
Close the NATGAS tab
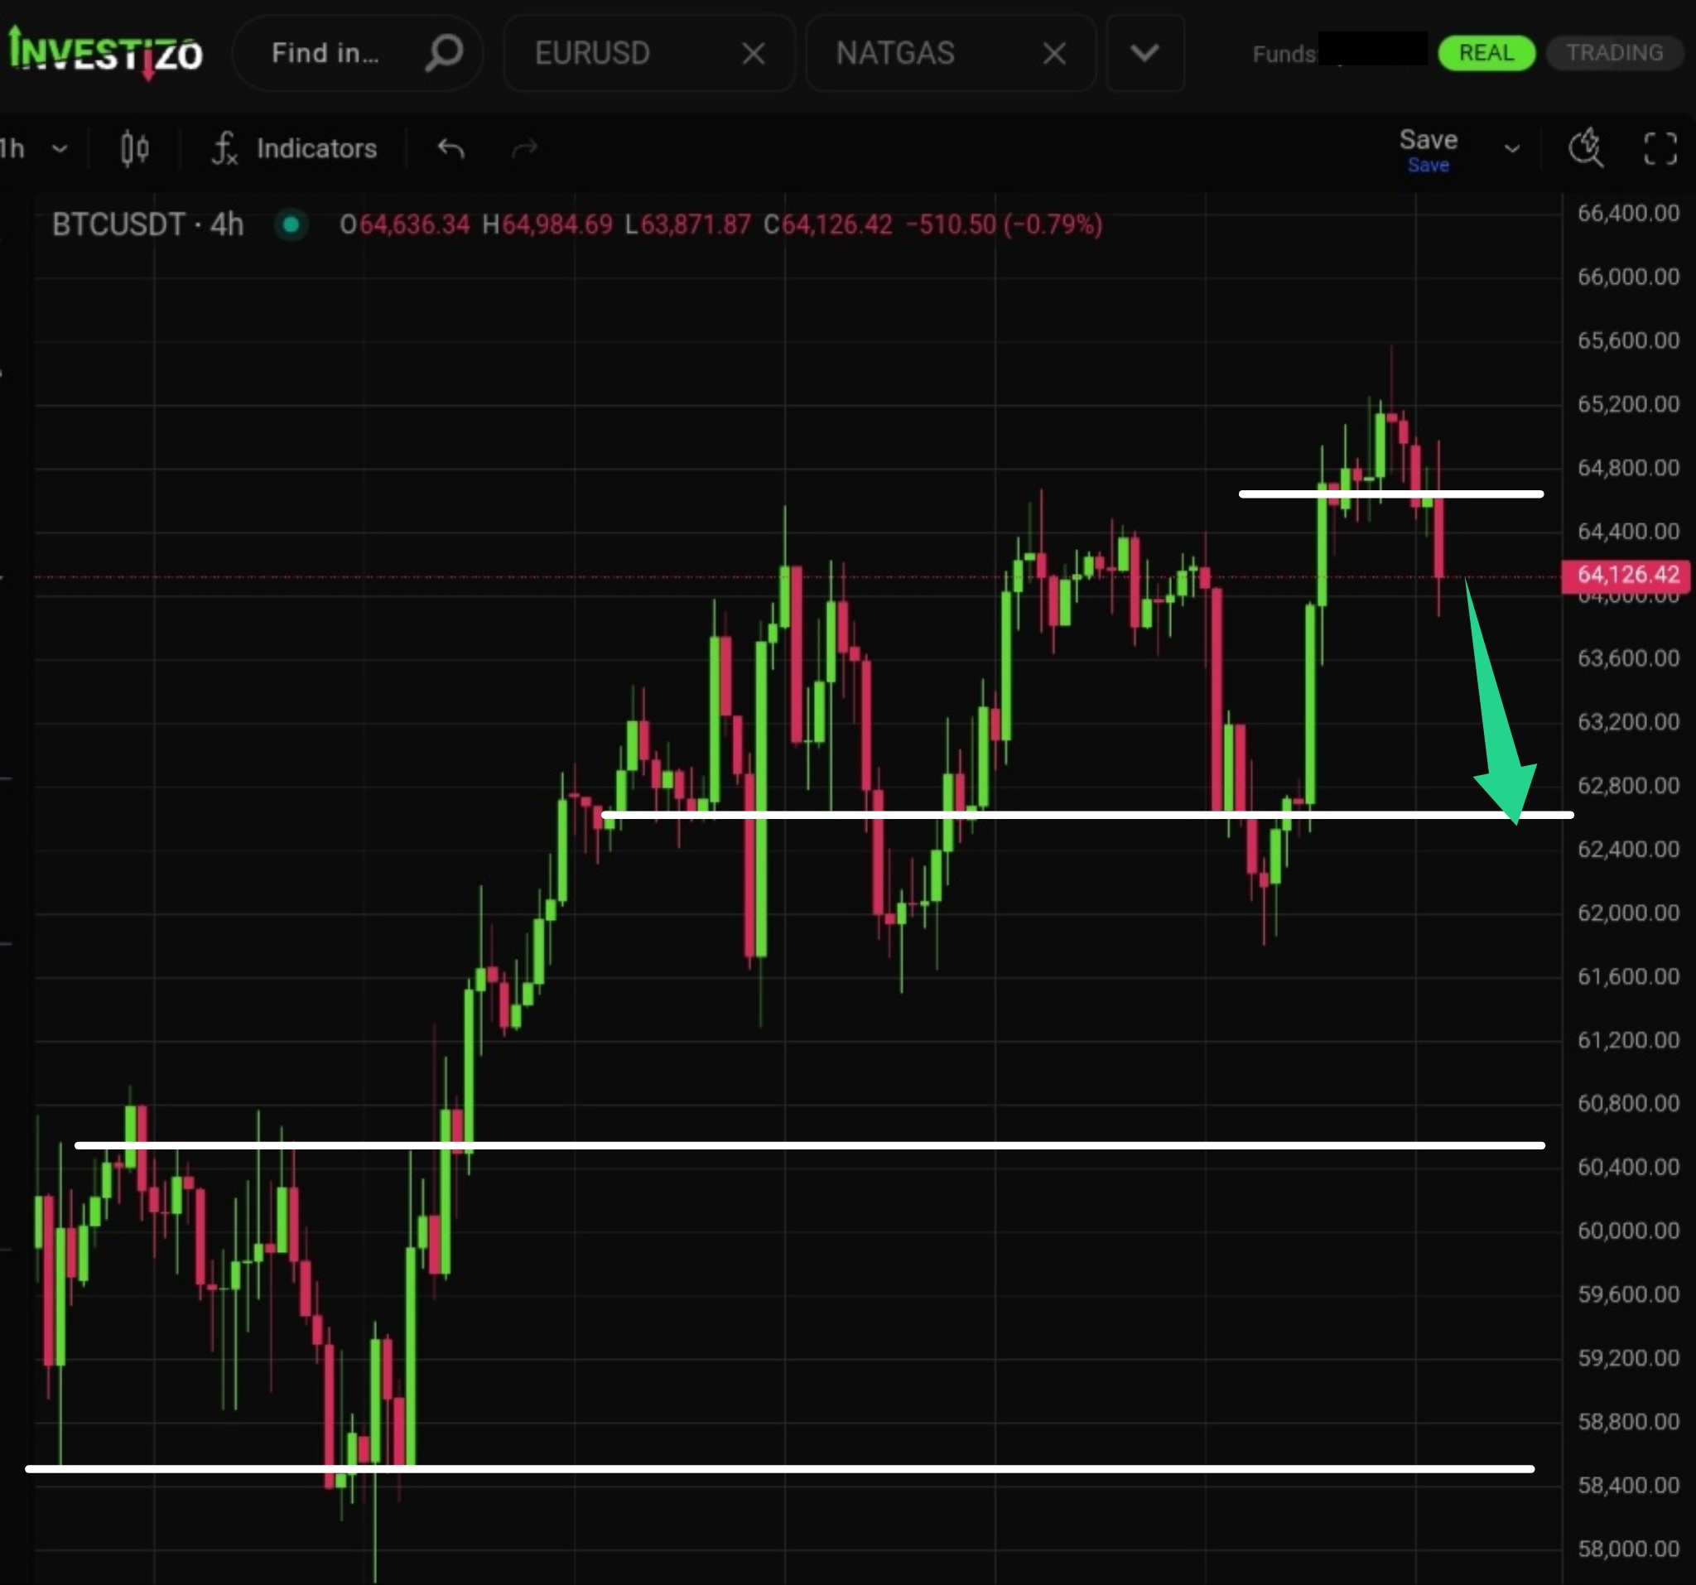click(x=1054, y=54)
